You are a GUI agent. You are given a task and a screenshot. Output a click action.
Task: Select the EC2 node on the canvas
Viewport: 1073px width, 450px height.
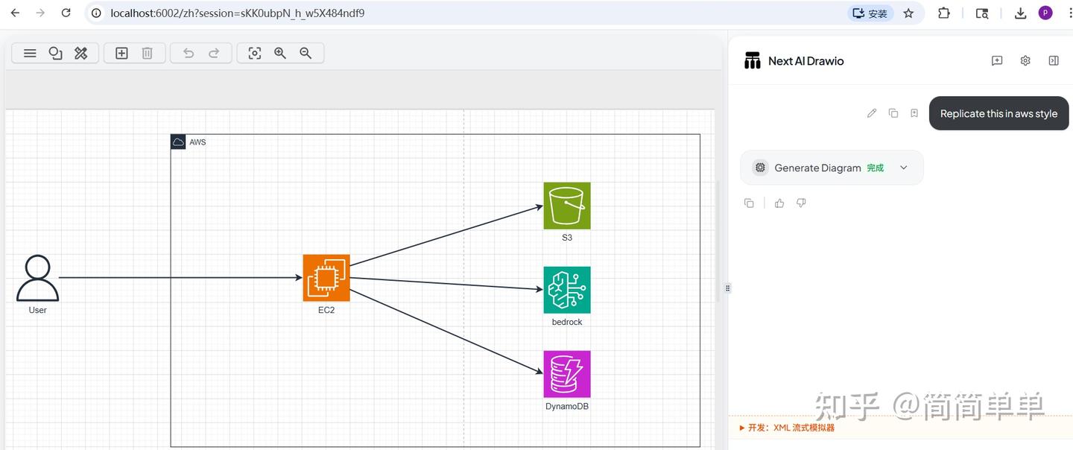tap(326, 278)
